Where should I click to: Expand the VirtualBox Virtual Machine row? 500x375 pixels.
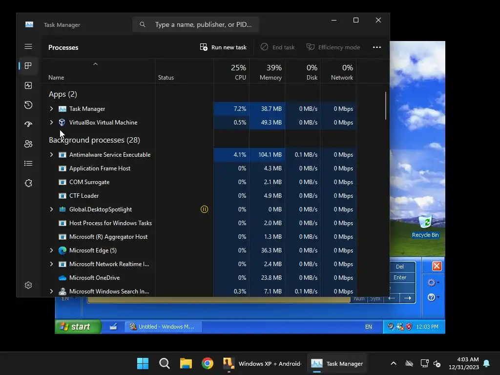tap(51, 123)
